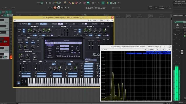Toggle Oscillator A1 Retrig switch
The height and width of the screenshot is (104, 186).
coord(52,35)
